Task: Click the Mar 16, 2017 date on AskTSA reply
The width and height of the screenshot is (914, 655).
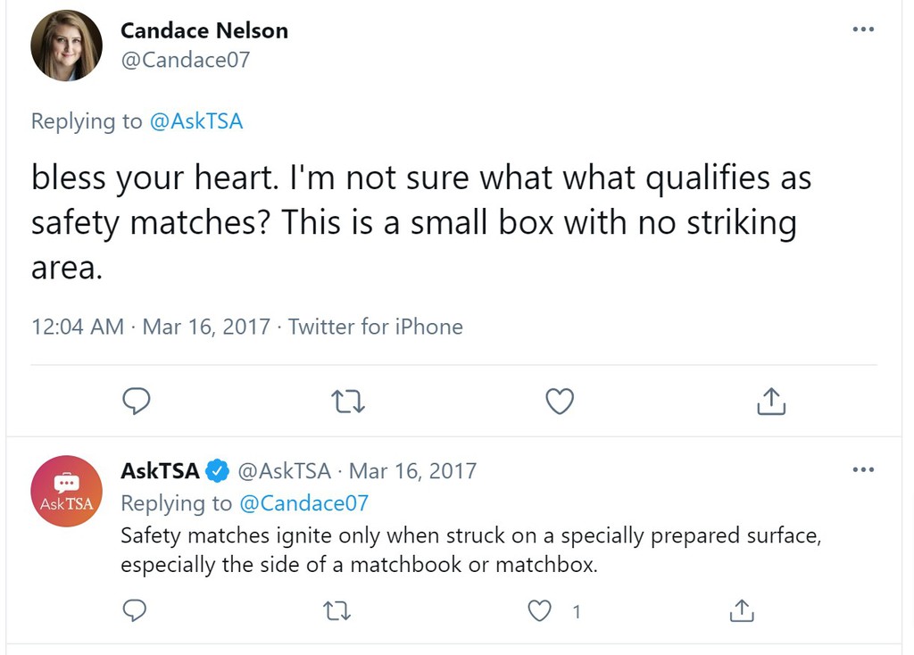Action: (x=414, y=470)
